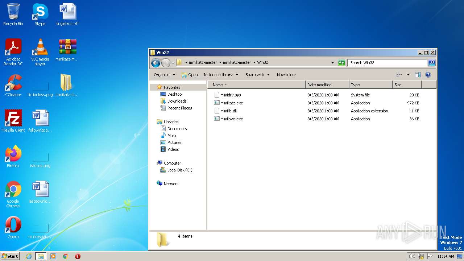This screenshot has height=261, width=464.
Task: Launch VLC media player shortcut
Action: (x=40, y=52)
